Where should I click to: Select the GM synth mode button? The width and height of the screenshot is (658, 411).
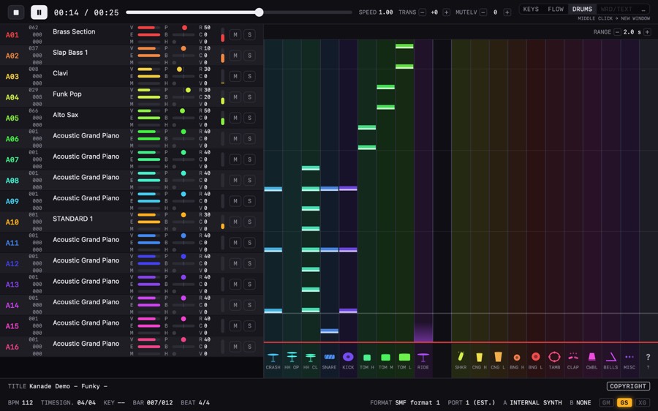click(606, 403)
